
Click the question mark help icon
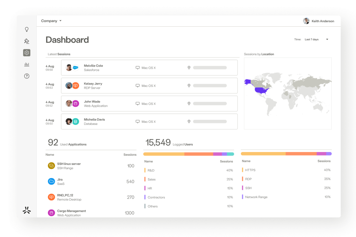tap(27, 76)
